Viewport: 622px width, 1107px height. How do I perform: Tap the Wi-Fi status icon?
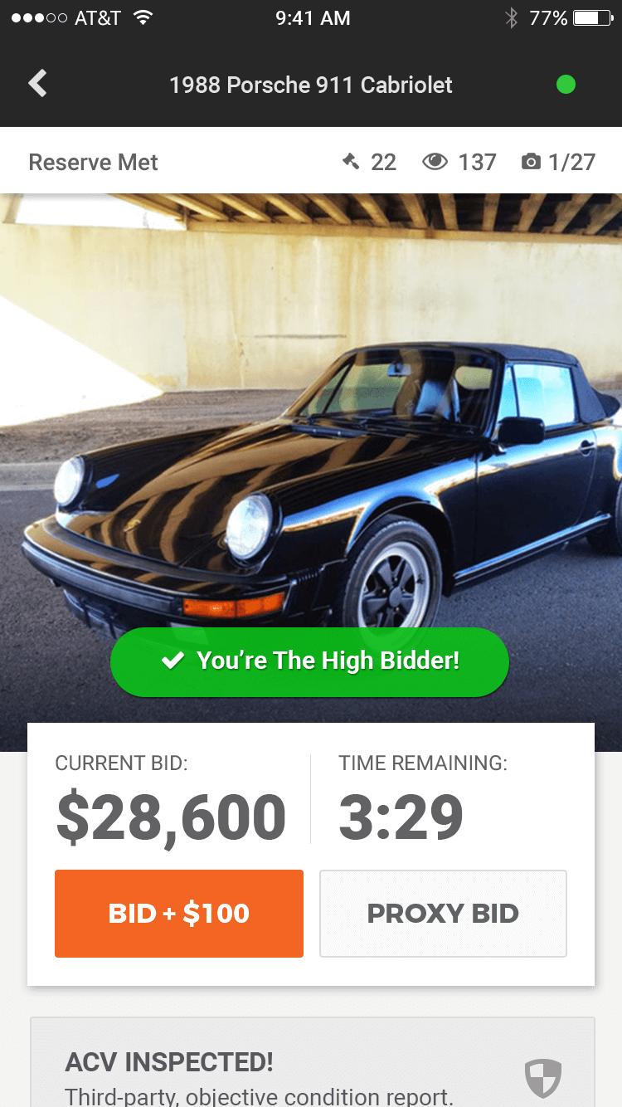(x=143, y=18)
